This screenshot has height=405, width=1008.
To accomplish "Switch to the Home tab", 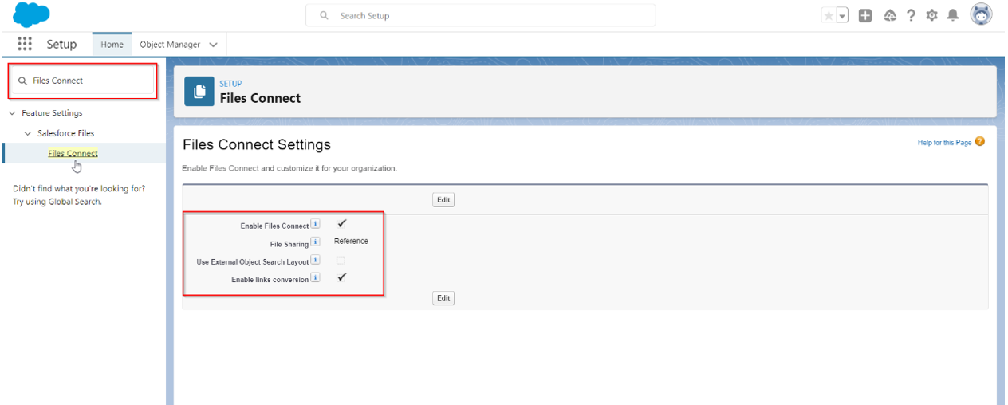I will pos(112,45).
